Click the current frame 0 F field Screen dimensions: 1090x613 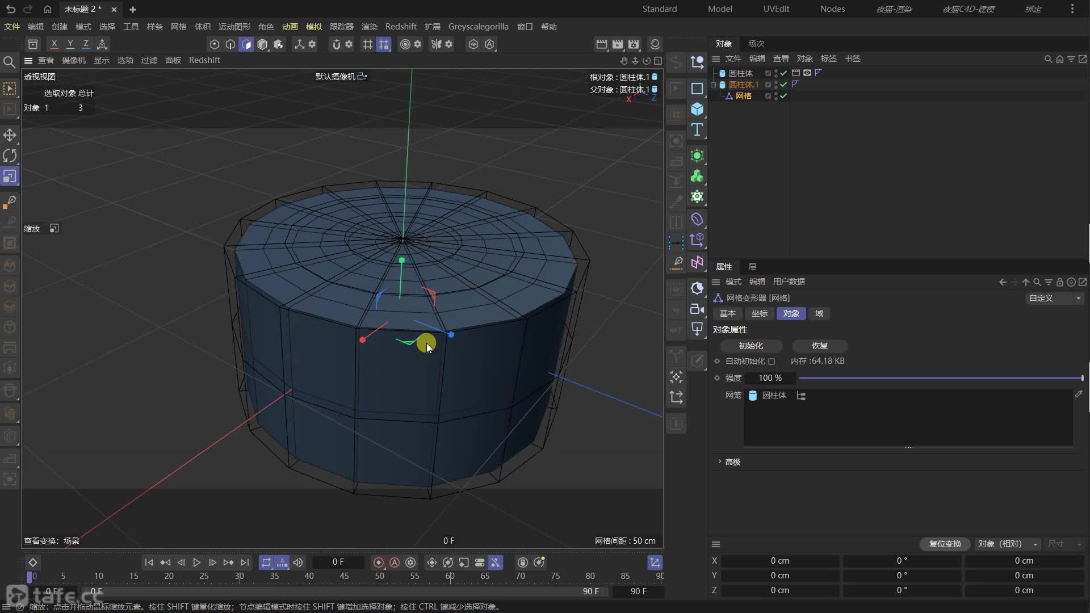[x=338, y=562]
